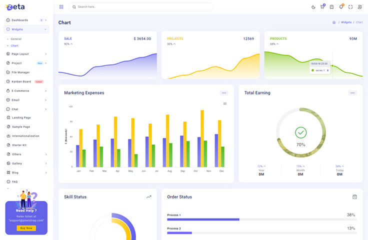Click the PROJECTS card title
Screen dimensions: 368x240
[175, 38]
